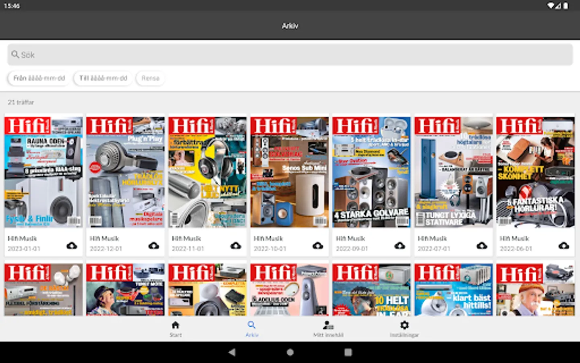Open the 2022-06-01 Fantastiska Hörlurar cover

point(535,172)
